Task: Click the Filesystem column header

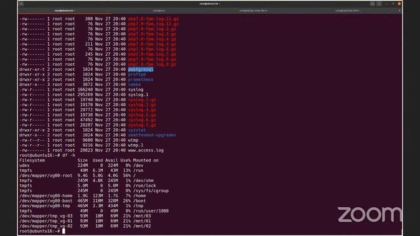Action: coord(32,161)
